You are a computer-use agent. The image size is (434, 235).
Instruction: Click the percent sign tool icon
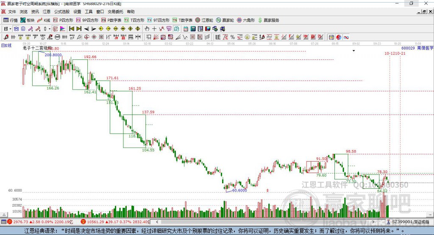233,37
